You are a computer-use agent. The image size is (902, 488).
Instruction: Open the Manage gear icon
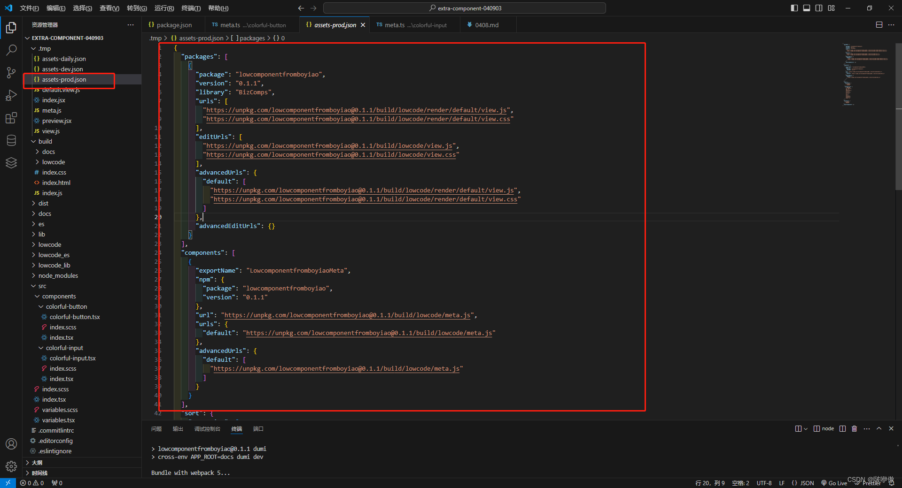11,466
